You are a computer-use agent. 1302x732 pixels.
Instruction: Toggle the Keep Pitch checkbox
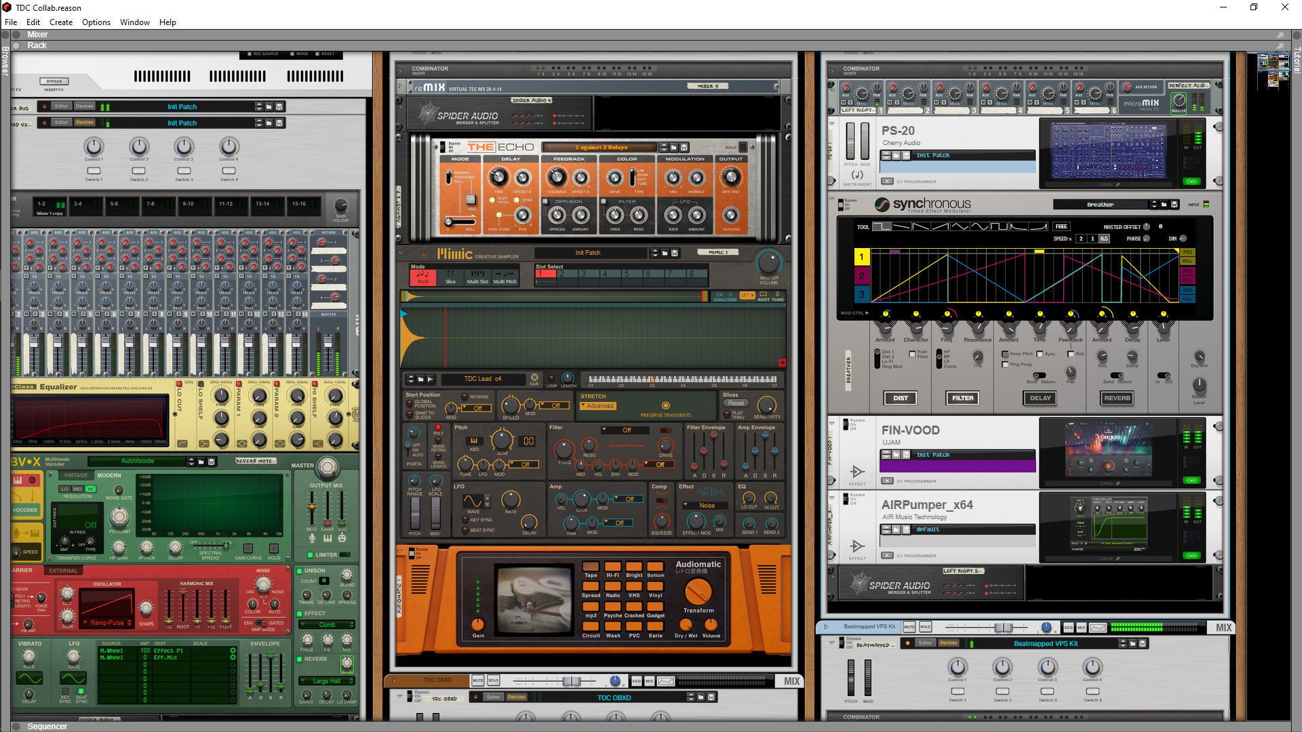coord(1005,354)
